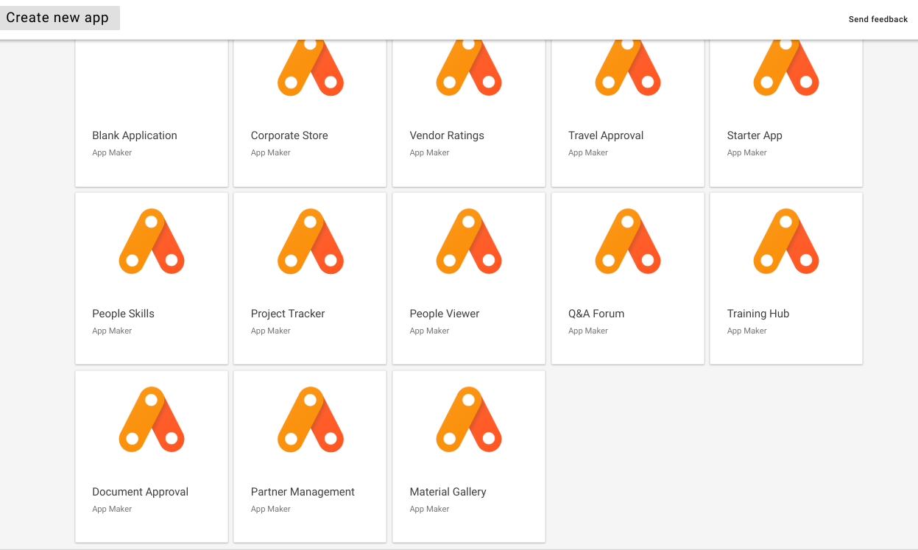Click the Document Approval App Maker icon
Viewport: 918px width, 550px height.
[152, 420]
